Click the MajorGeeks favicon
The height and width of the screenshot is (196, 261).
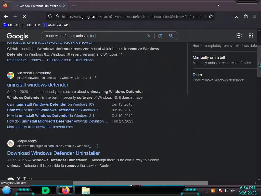pos(11,143)
